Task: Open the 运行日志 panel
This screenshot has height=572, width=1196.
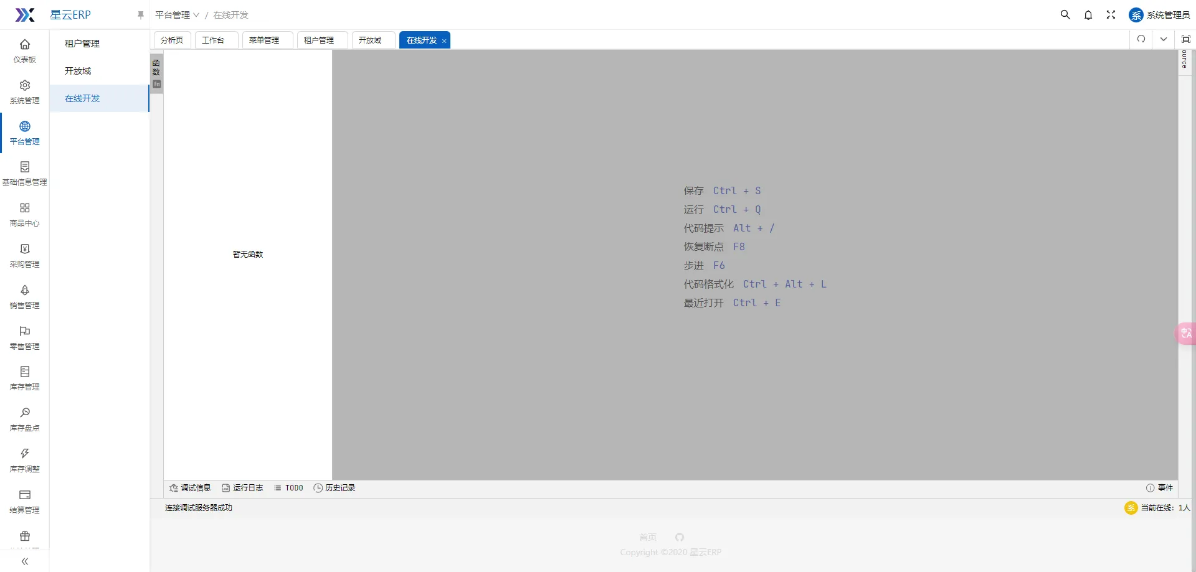Action: (x=242, y=488)
